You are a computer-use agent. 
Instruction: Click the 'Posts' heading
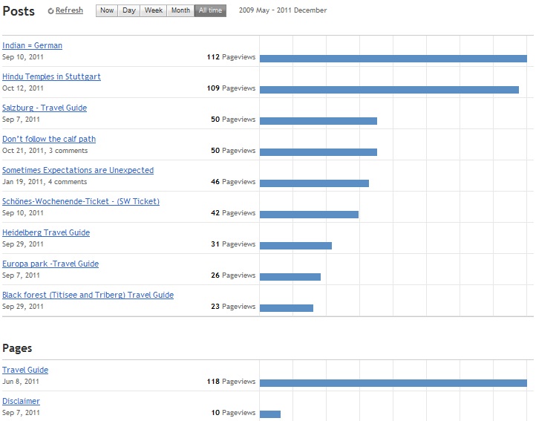(19, 11)
